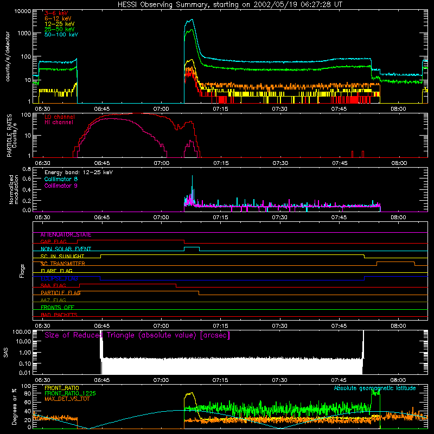Select the 25-50 keV legend label

[59, 29]
